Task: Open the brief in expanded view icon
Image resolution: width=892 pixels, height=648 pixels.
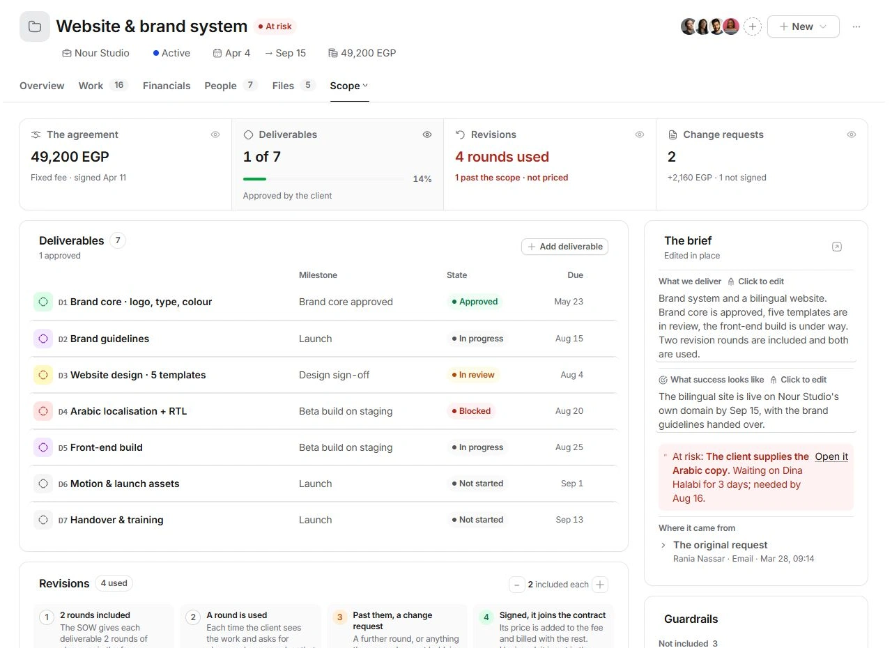Action: pyautogui.click(x=837, y=247)
